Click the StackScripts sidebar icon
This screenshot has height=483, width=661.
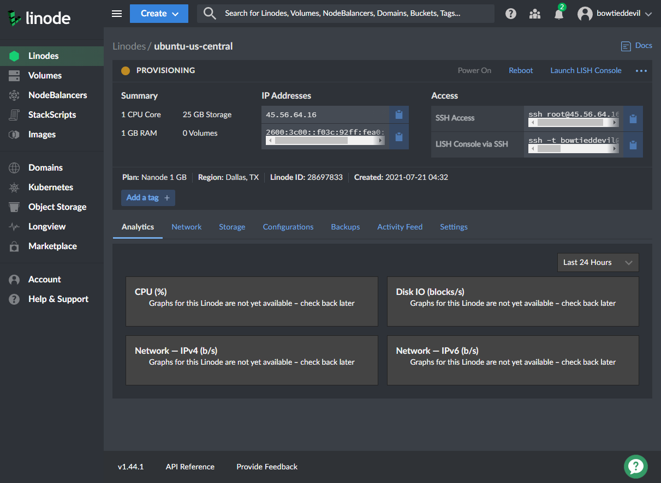click(14, 114)
